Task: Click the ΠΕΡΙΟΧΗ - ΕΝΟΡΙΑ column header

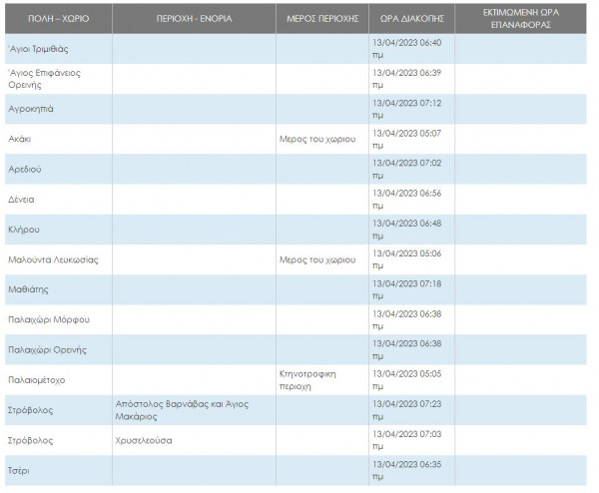Action: coord(194,19)
